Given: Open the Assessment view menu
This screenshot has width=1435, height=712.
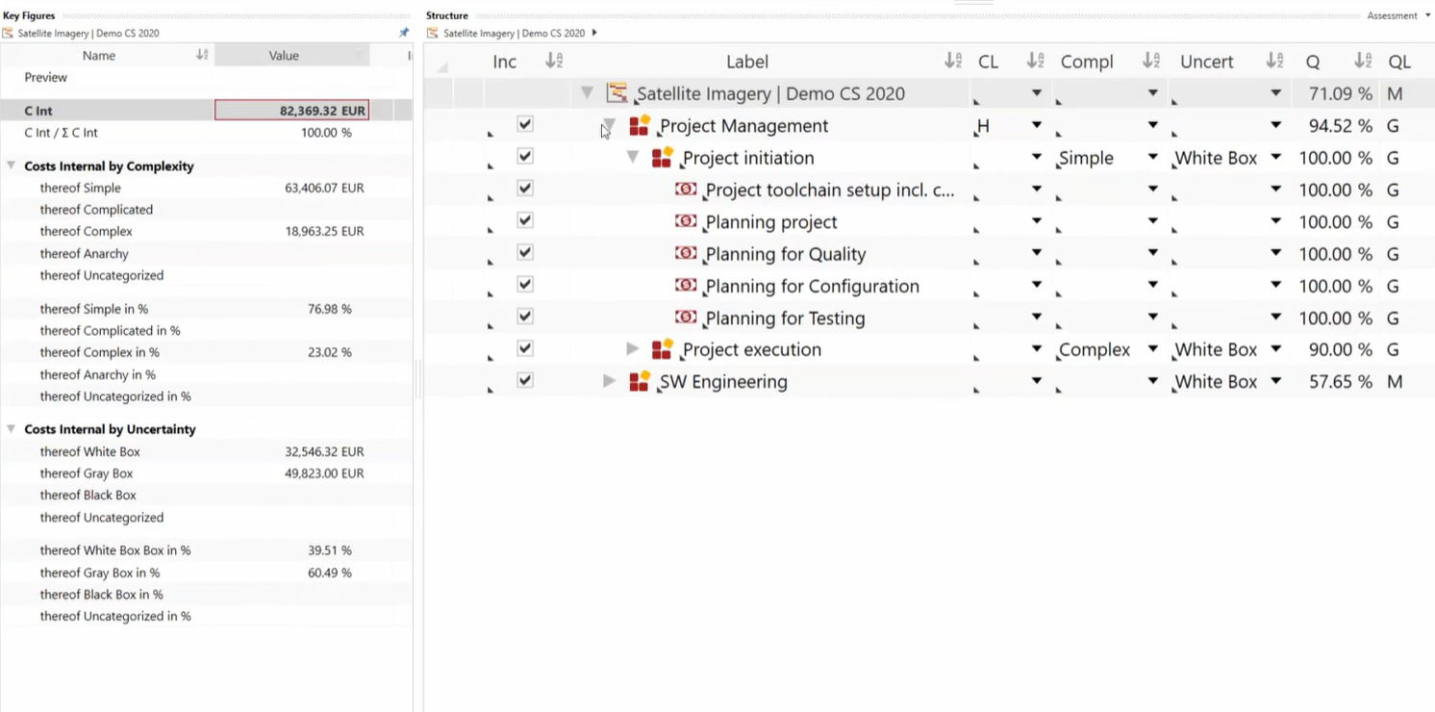Looking at the screenshot, I should 1397,15.
